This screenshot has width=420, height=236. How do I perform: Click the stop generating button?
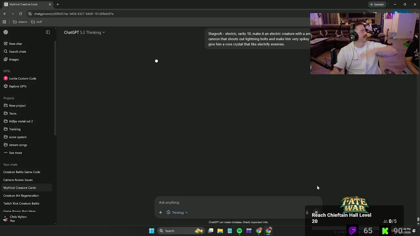click(x=316, y=212)
